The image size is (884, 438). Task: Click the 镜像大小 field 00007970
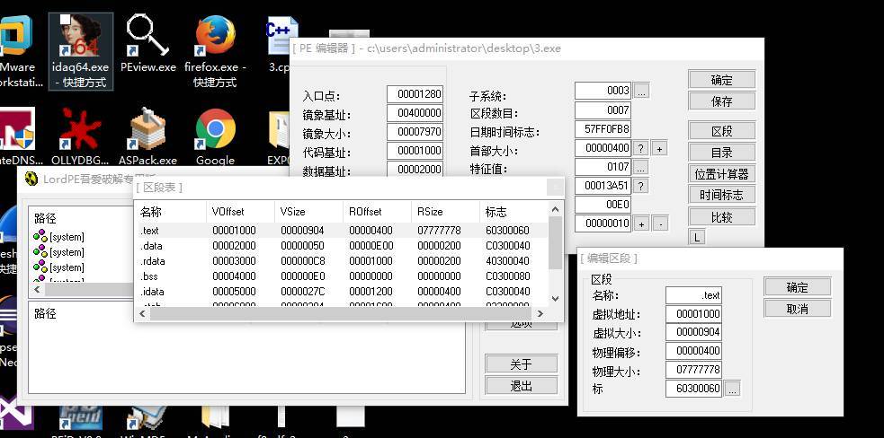click(415, 132)
